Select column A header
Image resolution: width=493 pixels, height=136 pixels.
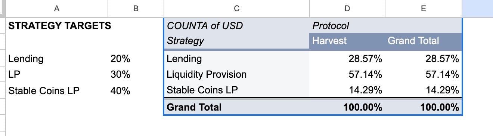[x=57, y=9]
